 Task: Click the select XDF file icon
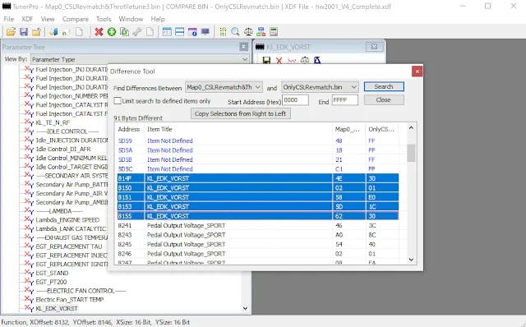(x=53, y=32)
